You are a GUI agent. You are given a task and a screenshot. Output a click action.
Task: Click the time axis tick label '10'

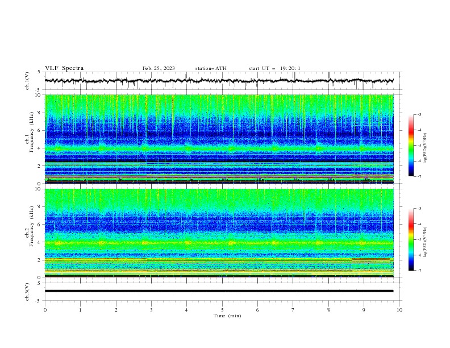coord(399,310)
